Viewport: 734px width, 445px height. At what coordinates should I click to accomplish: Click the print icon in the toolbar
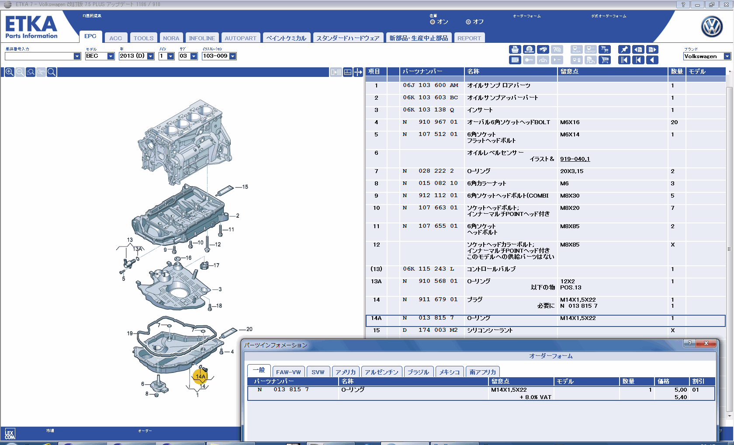pos(515,49)
